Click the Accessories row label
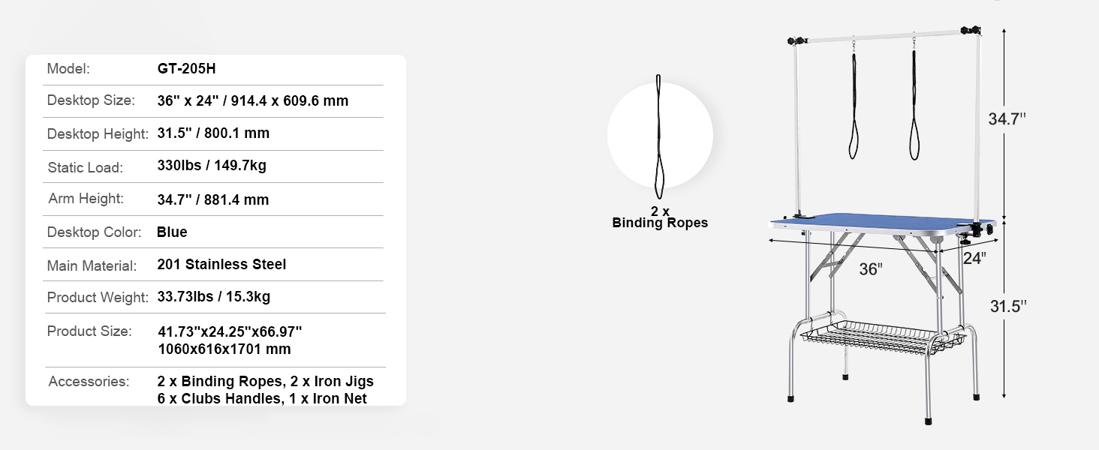Image resolution: width=1099 pixels, height=450 pixels. (x=89, y=382)
